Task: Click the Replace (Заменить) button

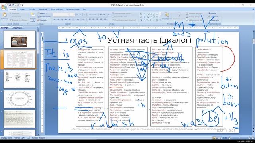Action: pyautogui.click(x=214, y=17)
